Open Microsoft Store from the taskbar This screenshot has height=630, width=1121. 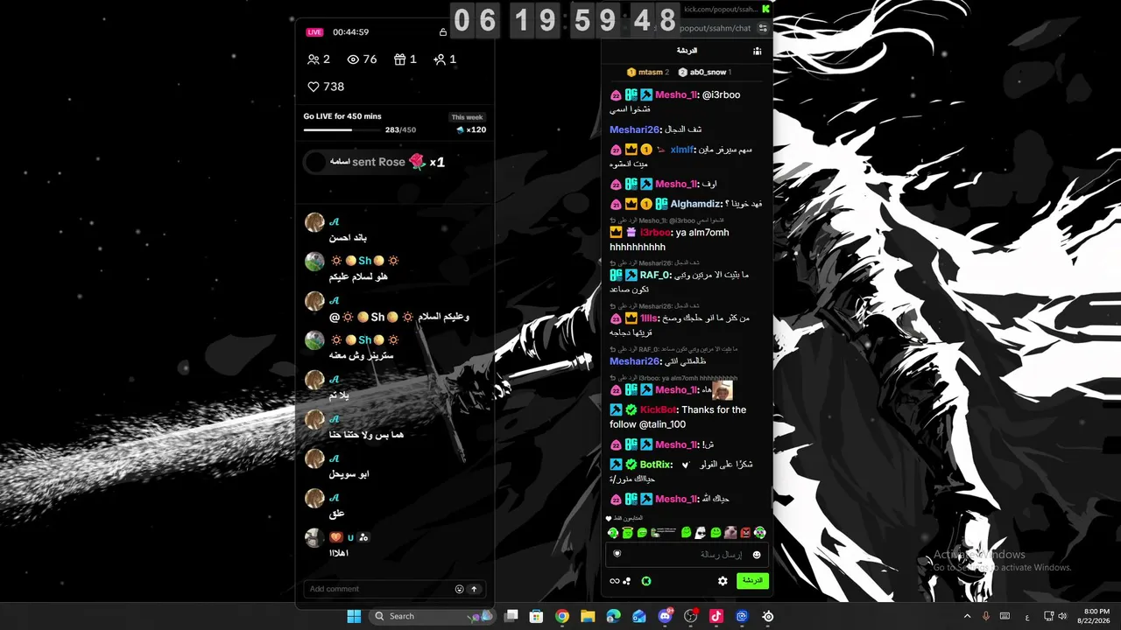point(537,616)
